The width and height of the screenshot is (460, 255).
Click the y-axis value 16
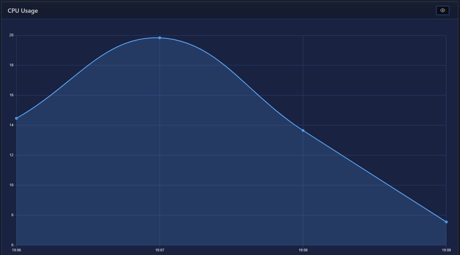(12, 95)
